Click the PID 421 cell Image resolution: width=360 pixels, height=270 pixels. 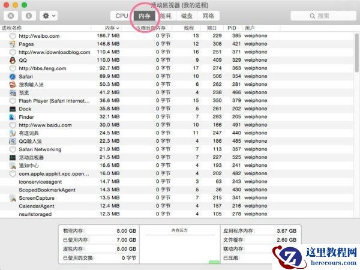coord(236,44)
